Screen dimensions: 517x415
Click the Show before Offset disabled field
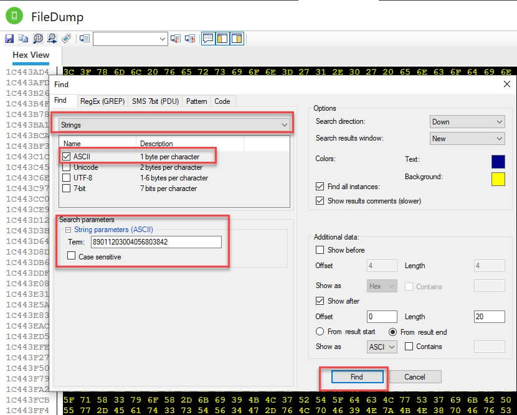click(382, 266)
